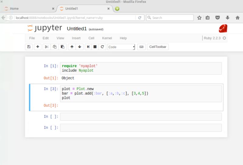Screen dimensions: 243x165
Task: Copy selected cells icon
Action: [x=55, y=47]
